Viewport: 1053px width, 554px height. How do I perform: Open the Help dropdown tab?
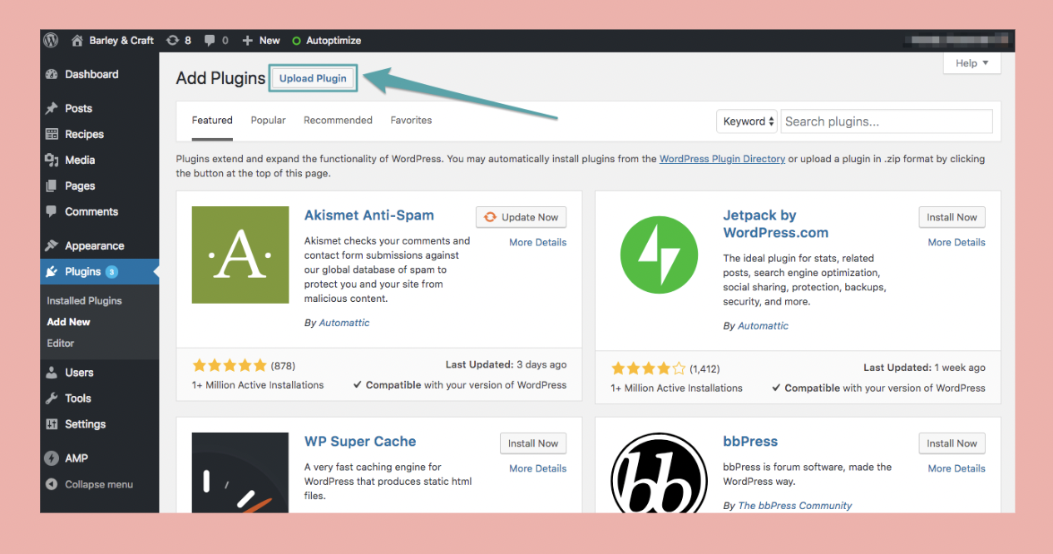[972, 63]
